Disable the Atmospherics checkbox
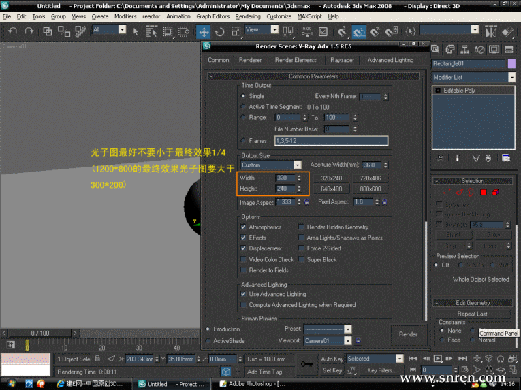 point(244,227)
